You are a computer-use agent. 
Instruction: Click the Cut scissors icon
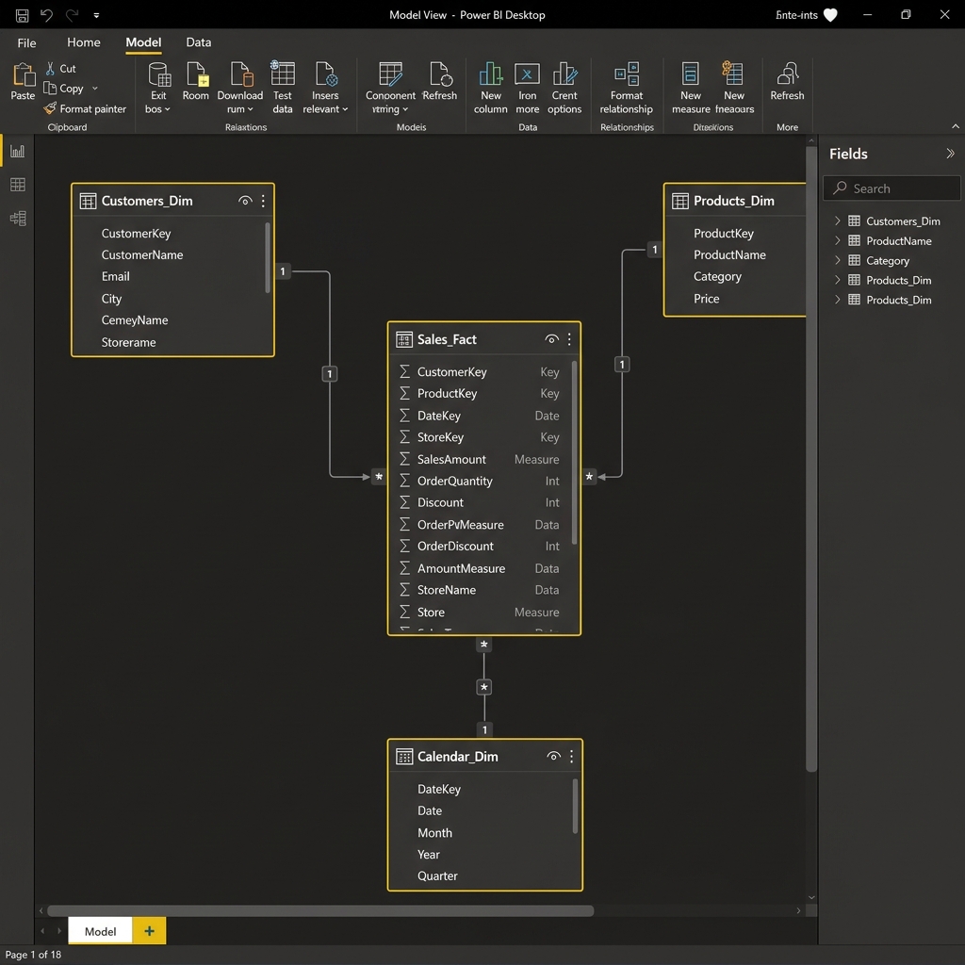pyautogui.click(x=51, y=68)
